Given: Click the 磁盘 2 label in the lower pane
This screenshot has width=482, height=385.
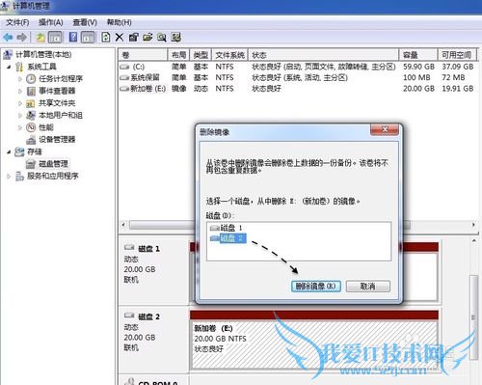Looking at the screenshot, I should [x=148, y=316].
